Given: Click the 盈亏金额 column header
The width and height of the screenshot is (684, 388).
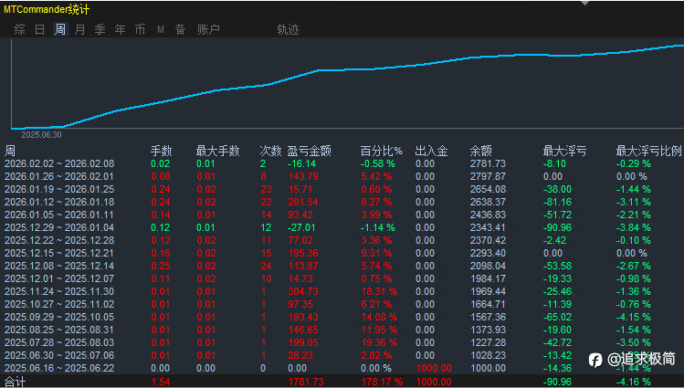Looking at the screenshot, I should (309, 151).
